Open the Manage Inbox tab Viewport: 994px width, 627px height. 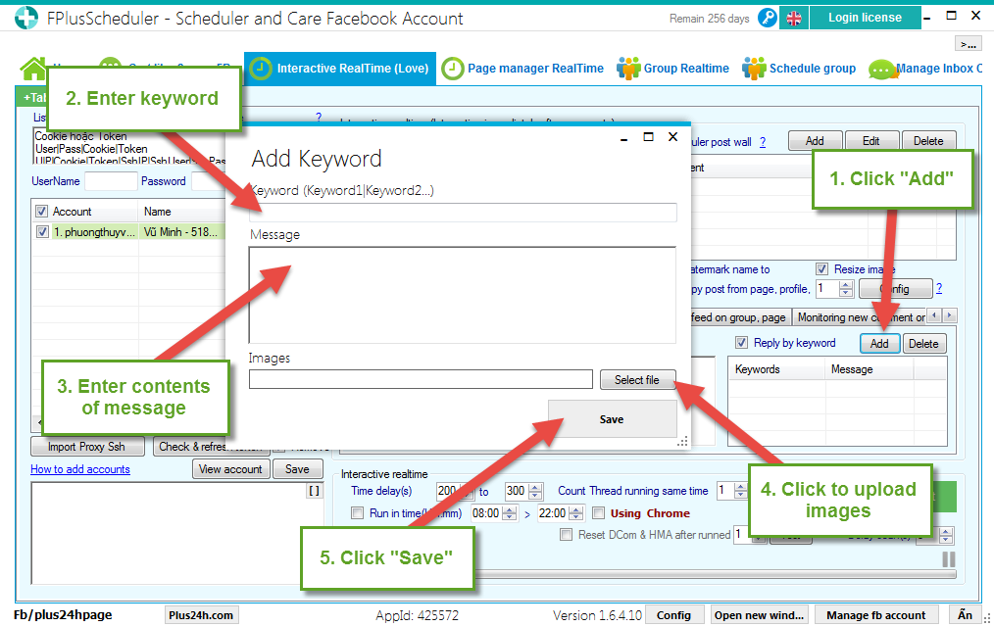coord(925,69)
